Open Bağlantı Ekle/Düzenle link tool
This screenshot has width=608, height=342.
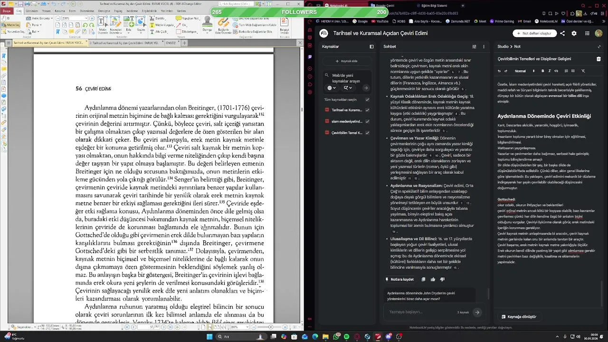(x=223, y=25)
